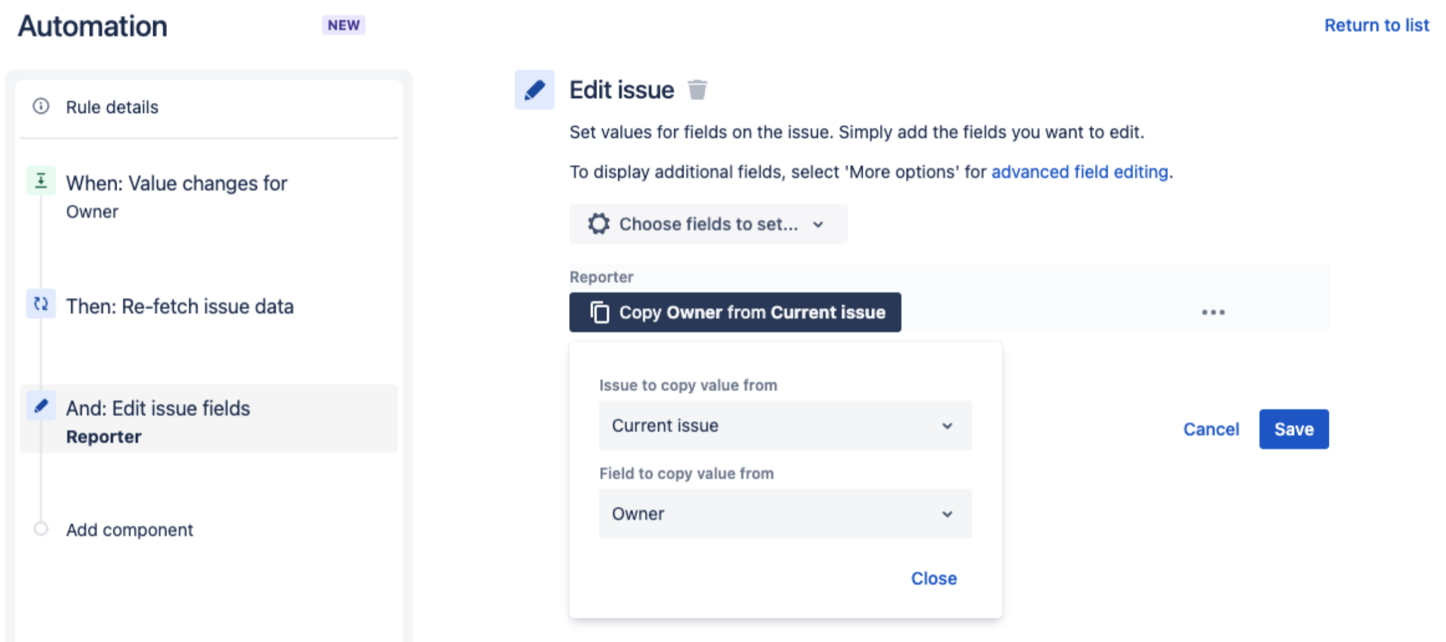1446x642 pixels.
Task: Click Close in the copy value popup
Action: [x=933, y=578]
